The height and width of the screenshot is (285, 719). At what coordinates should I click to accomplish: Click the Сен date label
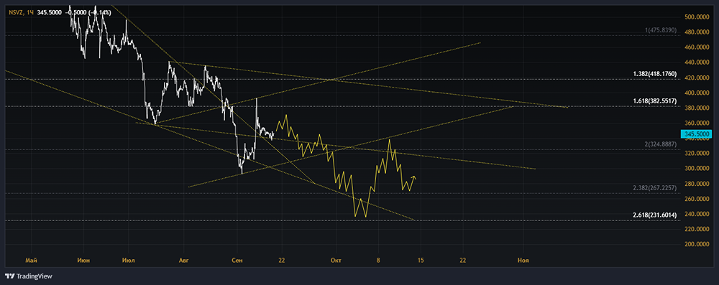click(237, 261)
